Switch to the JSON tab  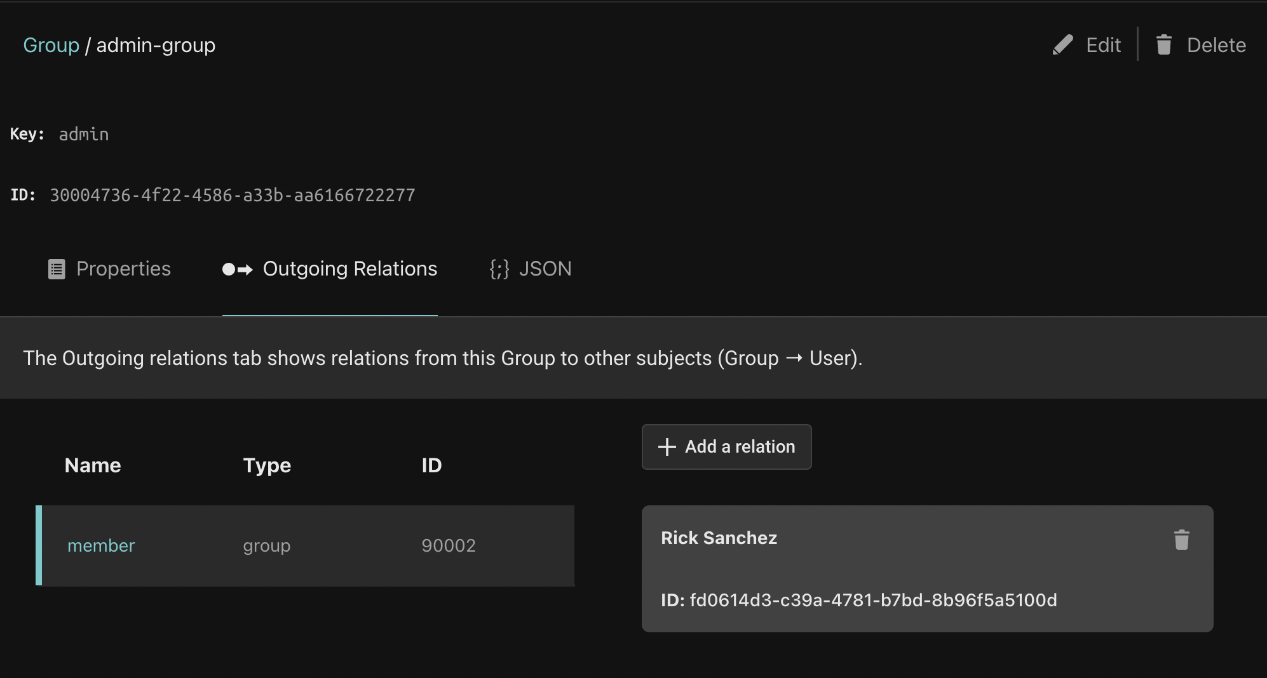click(x=545, y=269)
